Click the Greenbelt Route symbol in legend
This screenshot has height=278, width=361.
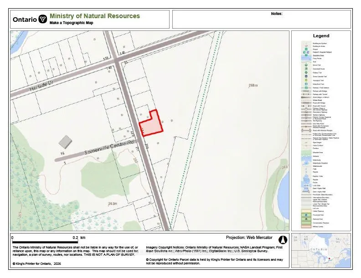[x=306, y=69]
